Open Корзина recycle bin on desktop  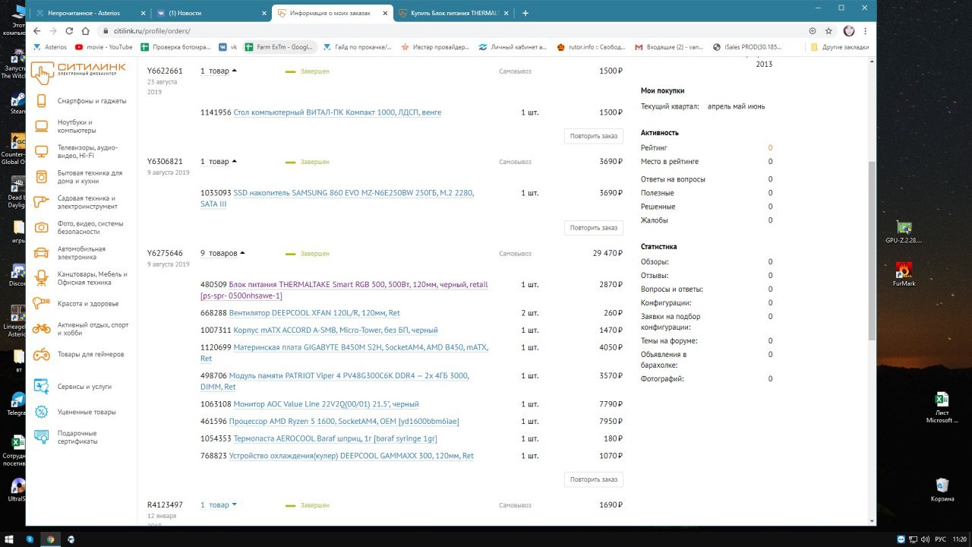point(942,490)
